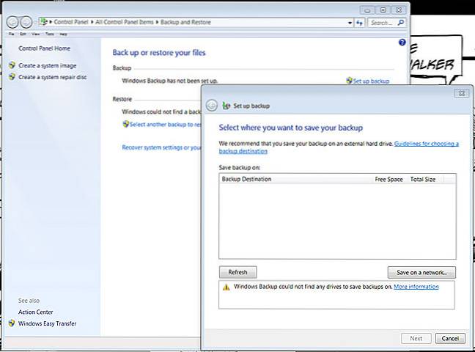Click Set up backup dialog title icon
Screen dimensions: 475x352
point(226,106)
